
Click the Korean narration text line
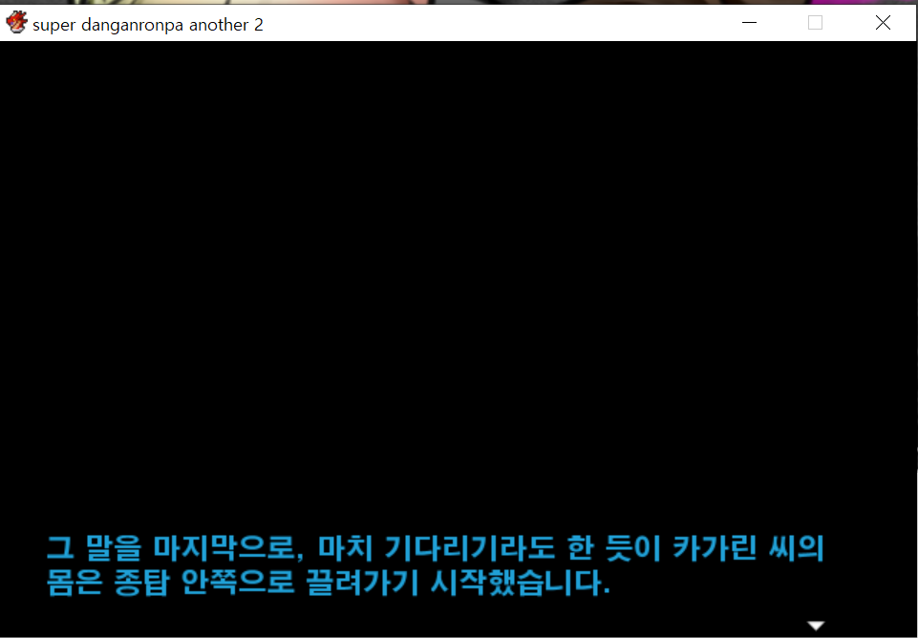(435, 564)
